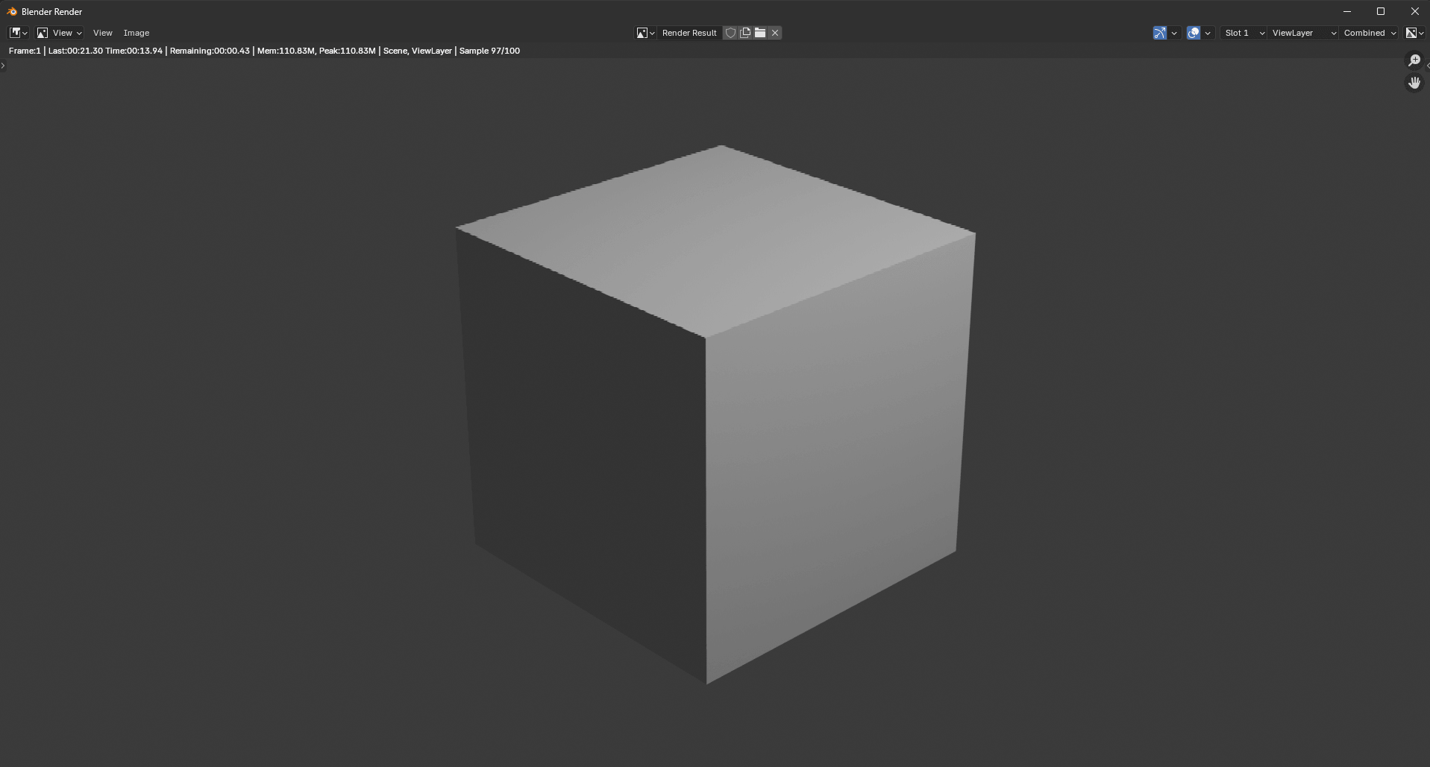Click the 'Sample 97/100' status text
The height and width of the screenshot is (767, 1430).
click(x=489, y=51)
